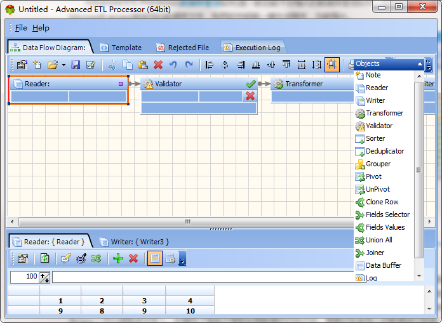Paste from the clipboard icon
Image resolution: width=442 pixels, height=323 pixels.
(x=143, y=65)
